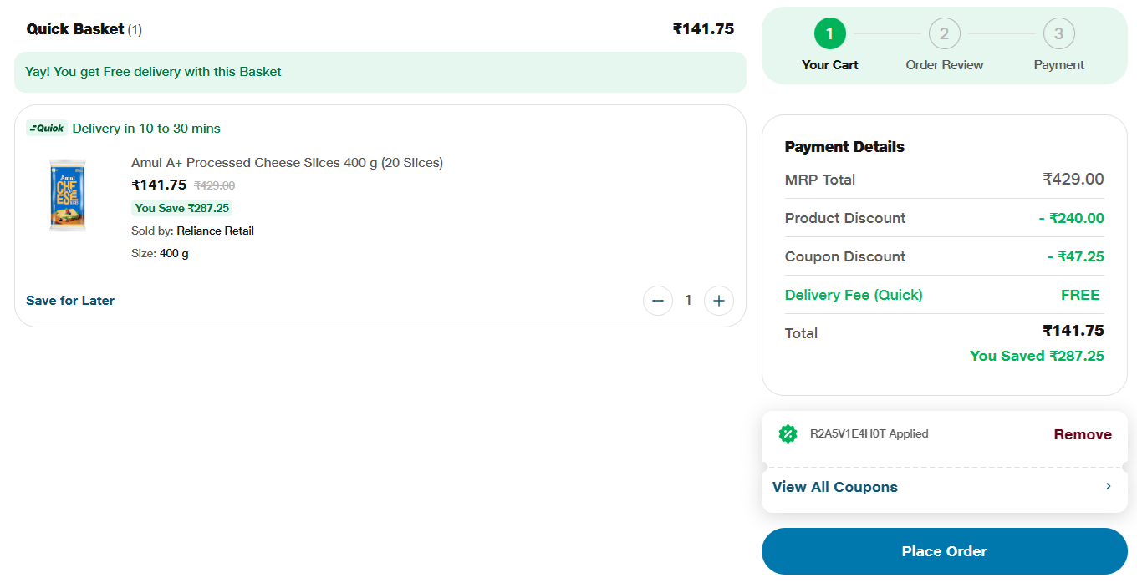This screenshot has height=583, width=1137.
Task: Go to step 2 circle for Order Review
Action: point(945,34)
